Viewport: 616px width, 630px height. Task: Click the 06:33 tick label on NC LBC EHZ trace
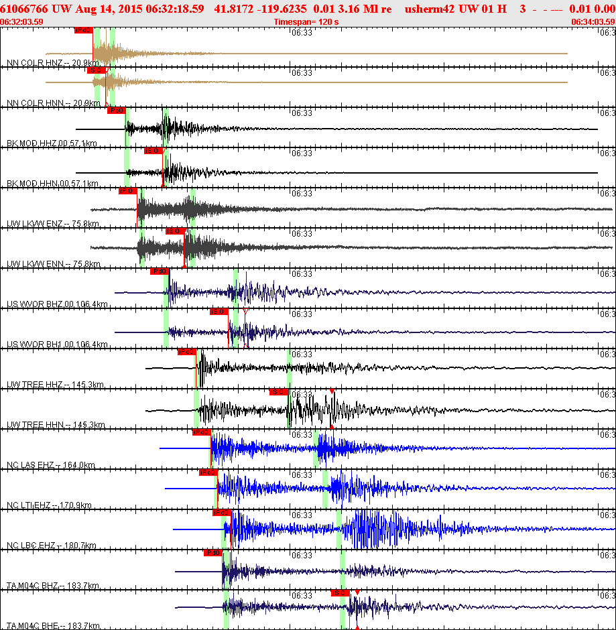(x=302, y=515)
